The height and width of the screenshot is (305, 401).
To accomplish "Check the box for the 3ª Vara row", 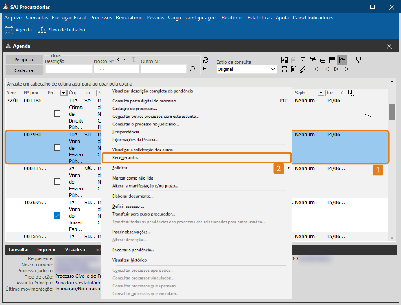I will point(57,182).
